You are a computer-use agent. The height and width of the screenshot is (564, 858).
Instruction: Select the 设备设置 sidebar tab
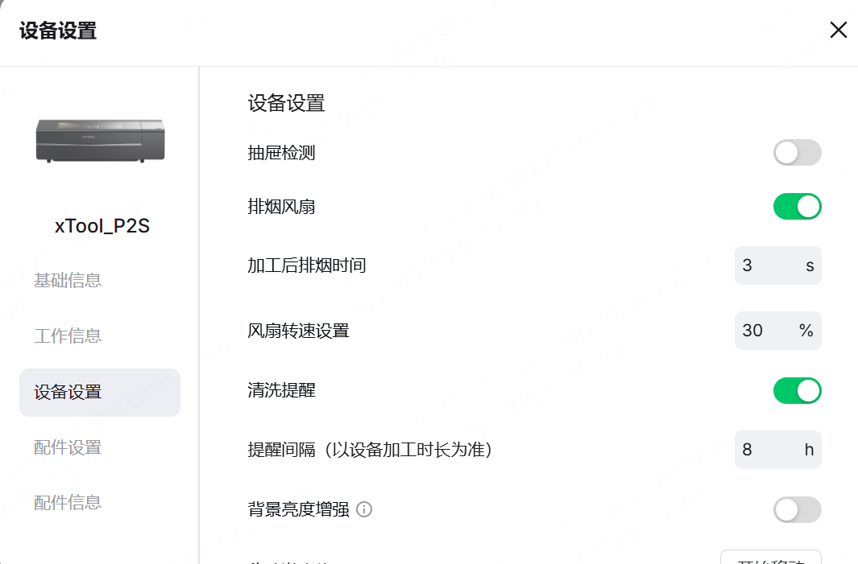pos(100,393)
